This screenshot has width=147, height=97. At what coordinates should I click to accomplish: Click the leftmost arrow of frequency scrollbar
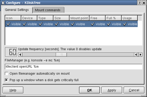click(x=20, y=55)
